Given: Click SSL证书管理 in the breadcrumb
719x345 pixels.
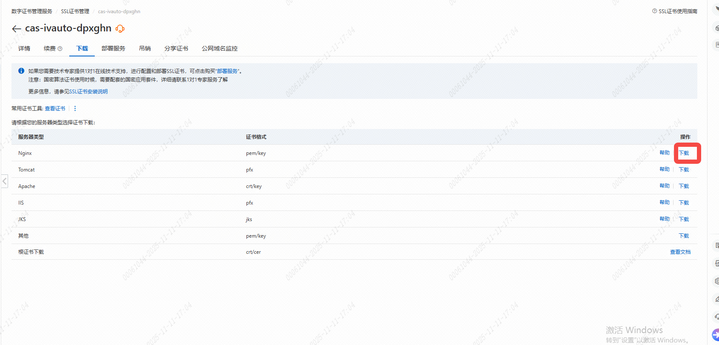Looking at the screenshot, I should point(75,11).
